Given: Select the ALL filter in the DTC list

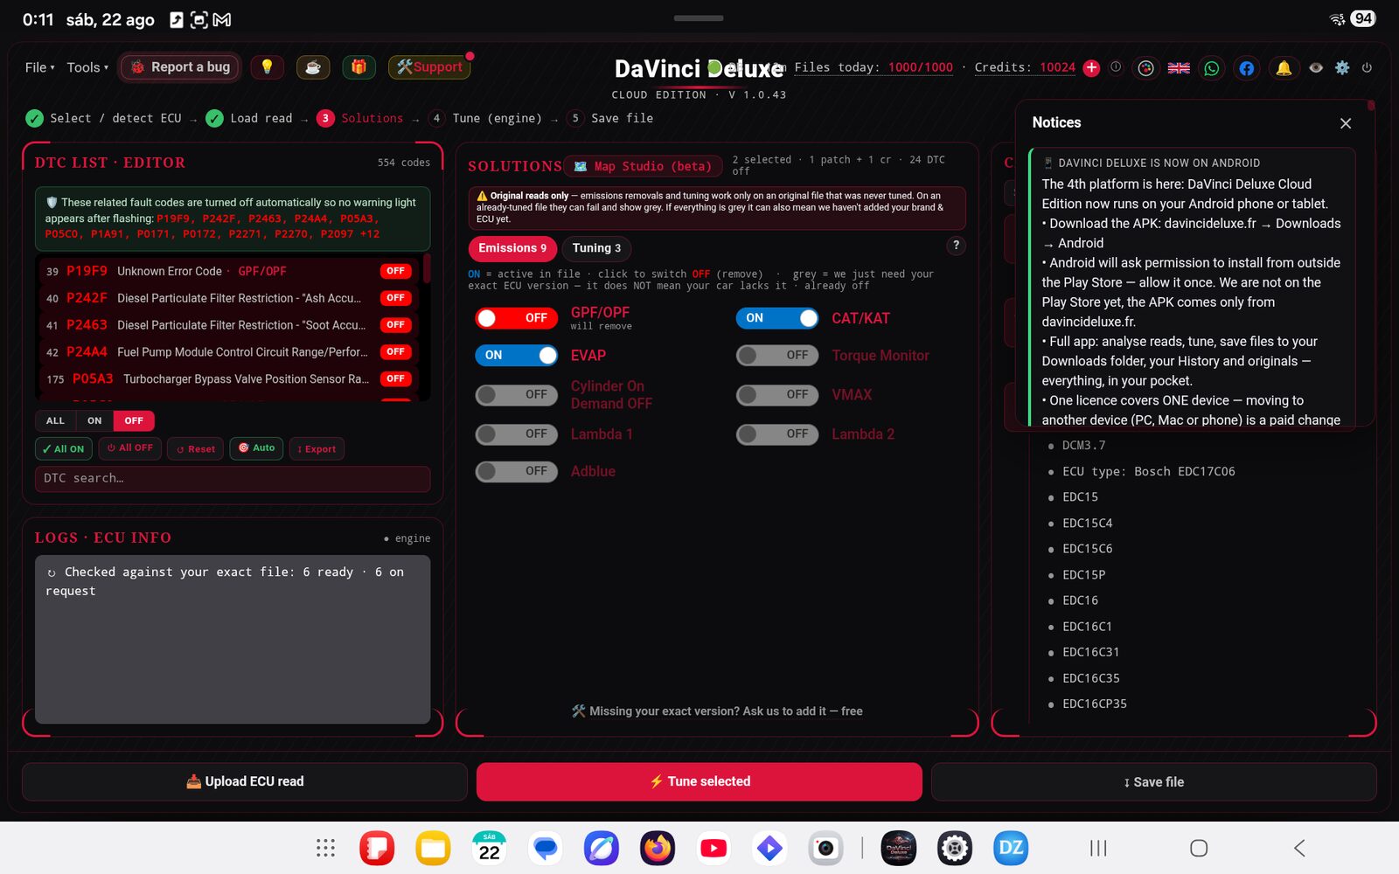Looking at the screenshot, I should point(55,420).
